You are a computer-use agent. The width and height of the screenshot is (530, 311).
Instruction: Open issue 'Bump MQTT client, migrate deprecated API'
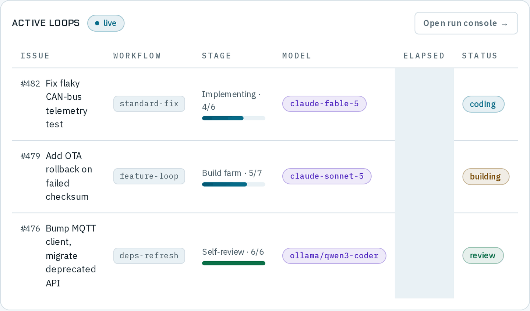click(x=71, y=256)
